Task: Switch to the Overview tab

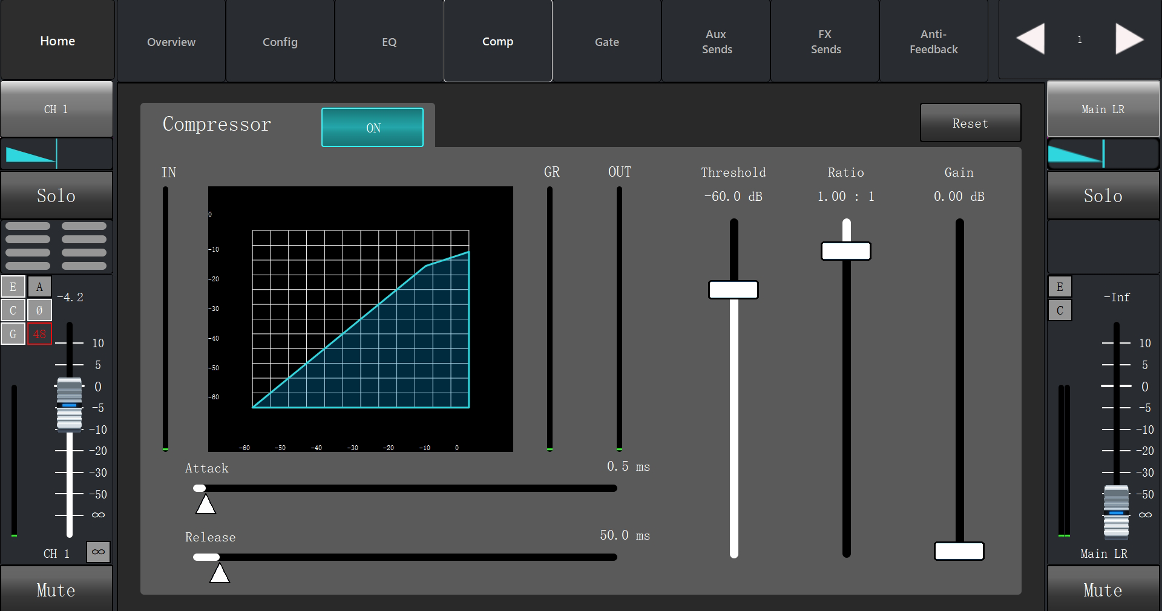Action: click(x=171, y=41)
